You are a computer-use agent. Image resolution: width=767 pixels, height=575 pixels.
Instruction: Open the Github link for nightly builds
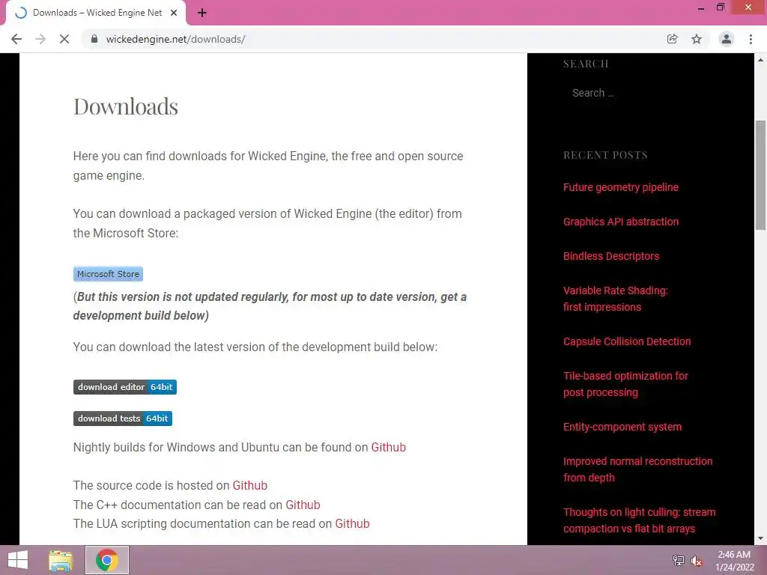pos(389,448)
